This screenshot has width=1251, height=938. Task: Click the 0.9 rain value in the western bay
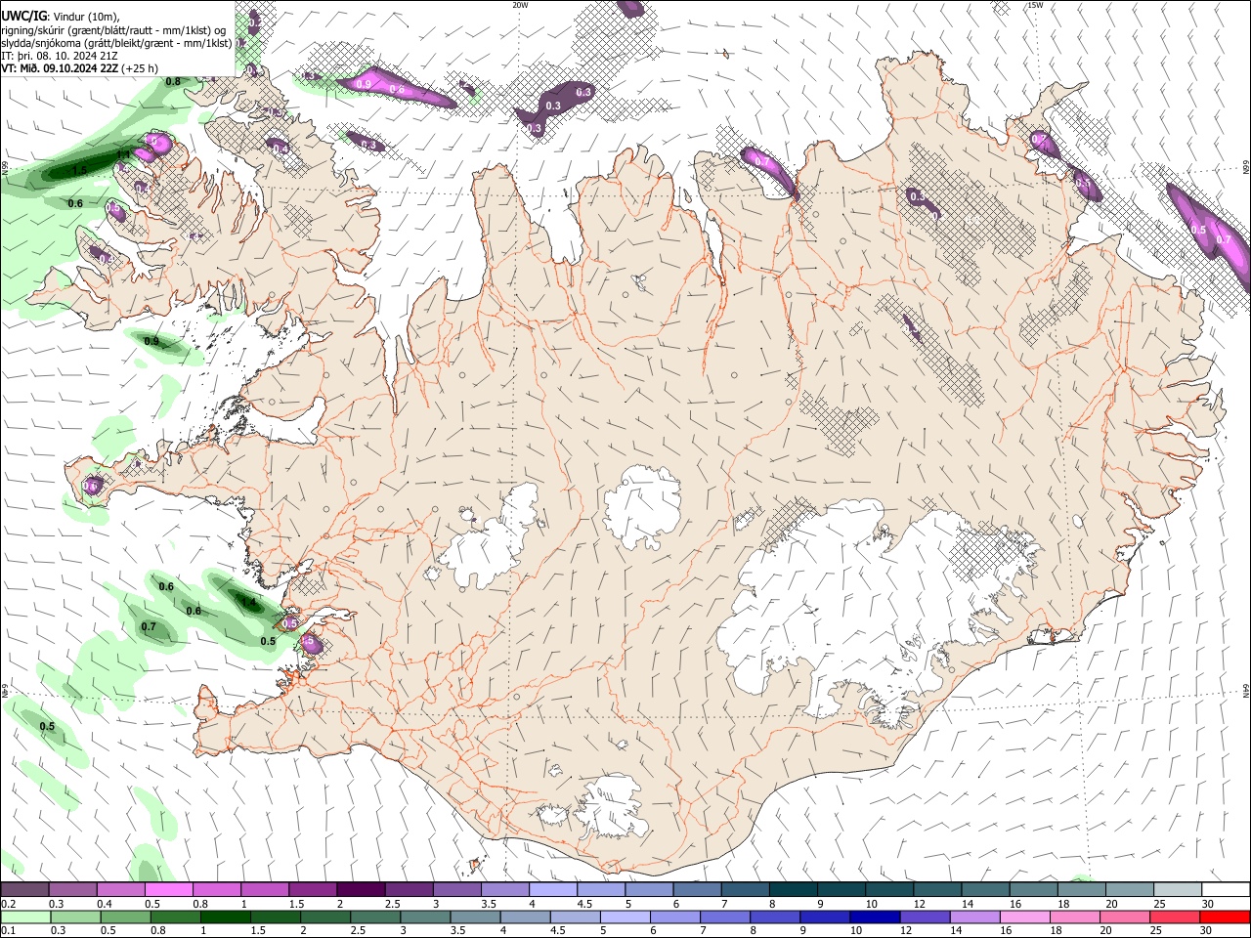pos(151,341)
